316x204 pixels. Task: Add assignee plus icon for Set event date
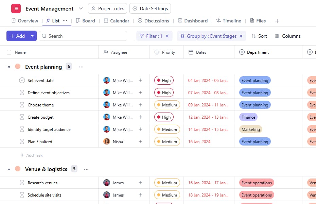[140, 81]
